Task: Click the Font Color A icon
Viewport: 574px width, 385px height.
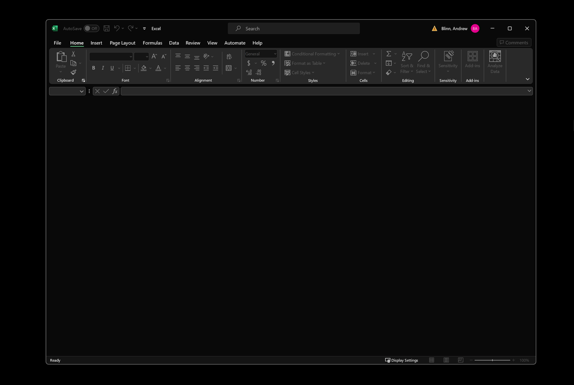Action: point(158,68)
